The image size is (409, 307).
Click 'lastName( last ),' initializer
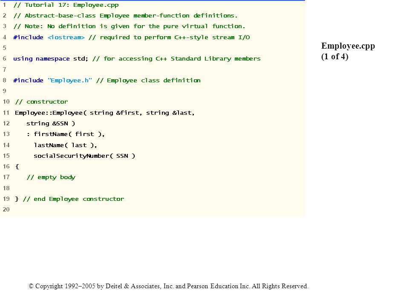[65, 145]
